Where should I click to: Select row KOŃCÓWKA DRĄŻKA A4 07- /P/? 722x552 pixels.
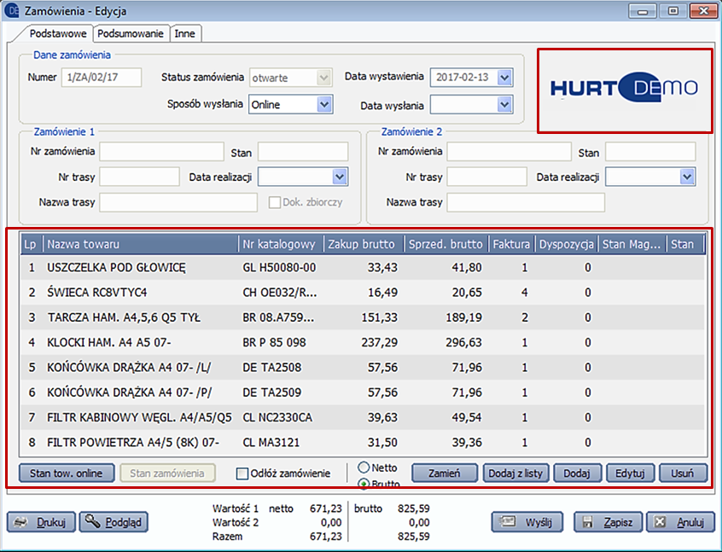click(x=363, y=392)
